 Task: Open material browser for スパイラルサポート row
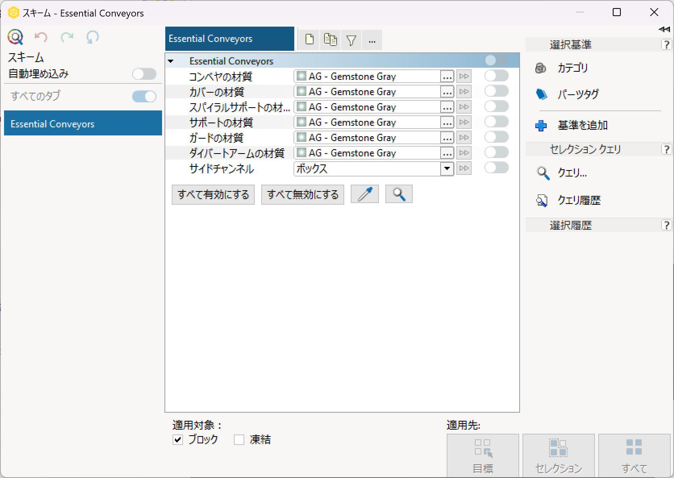pos(447,107)
